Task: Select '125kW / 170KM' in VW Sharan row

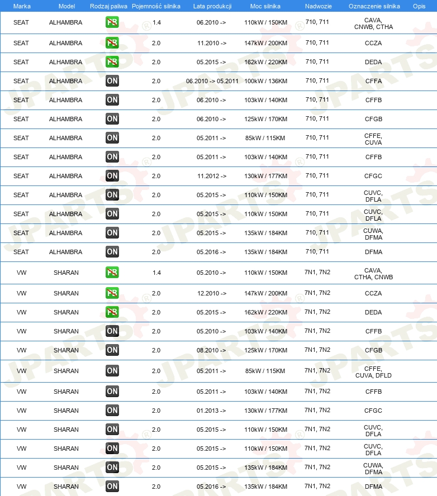Action: click(x=266, y=350)
